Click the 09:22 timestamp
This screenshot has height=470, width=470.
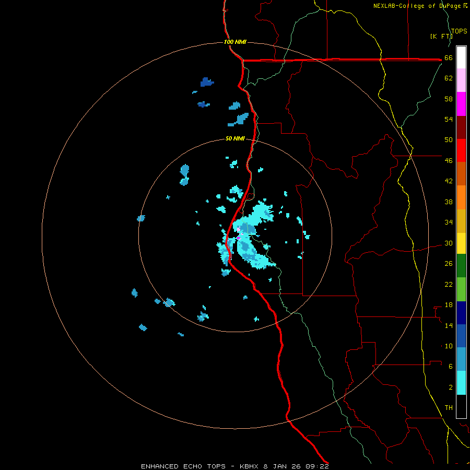point(317,466)
